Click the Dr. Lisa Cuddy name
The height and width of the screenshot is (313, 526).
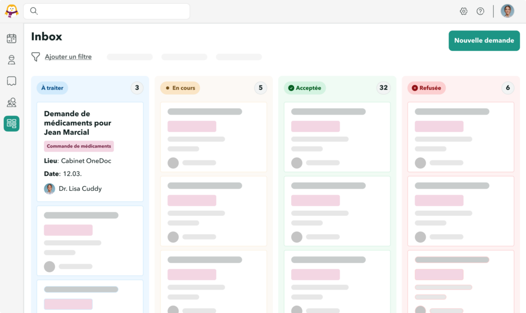click(80, 189)
